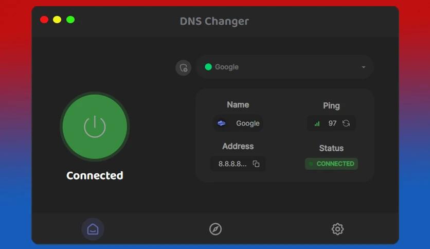Click the Status heading

(x=331, y=148)
